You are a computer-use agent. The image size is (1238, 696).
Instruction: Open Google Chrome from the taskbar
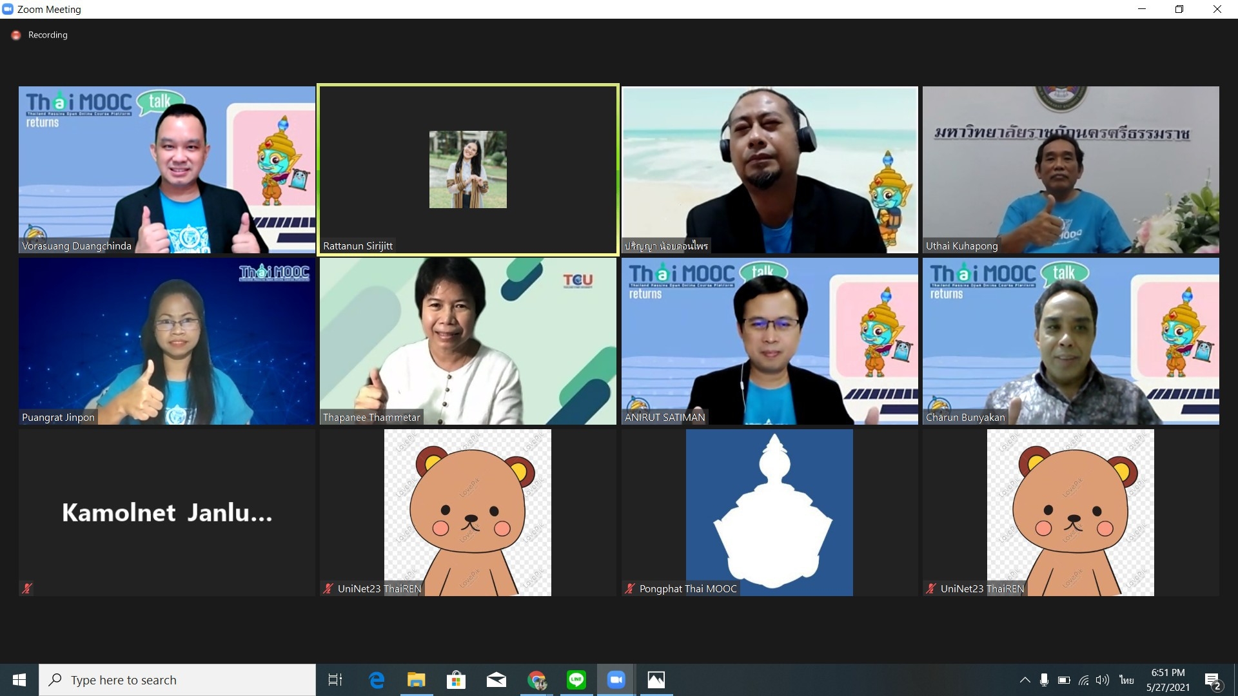(x=536, y=680)
